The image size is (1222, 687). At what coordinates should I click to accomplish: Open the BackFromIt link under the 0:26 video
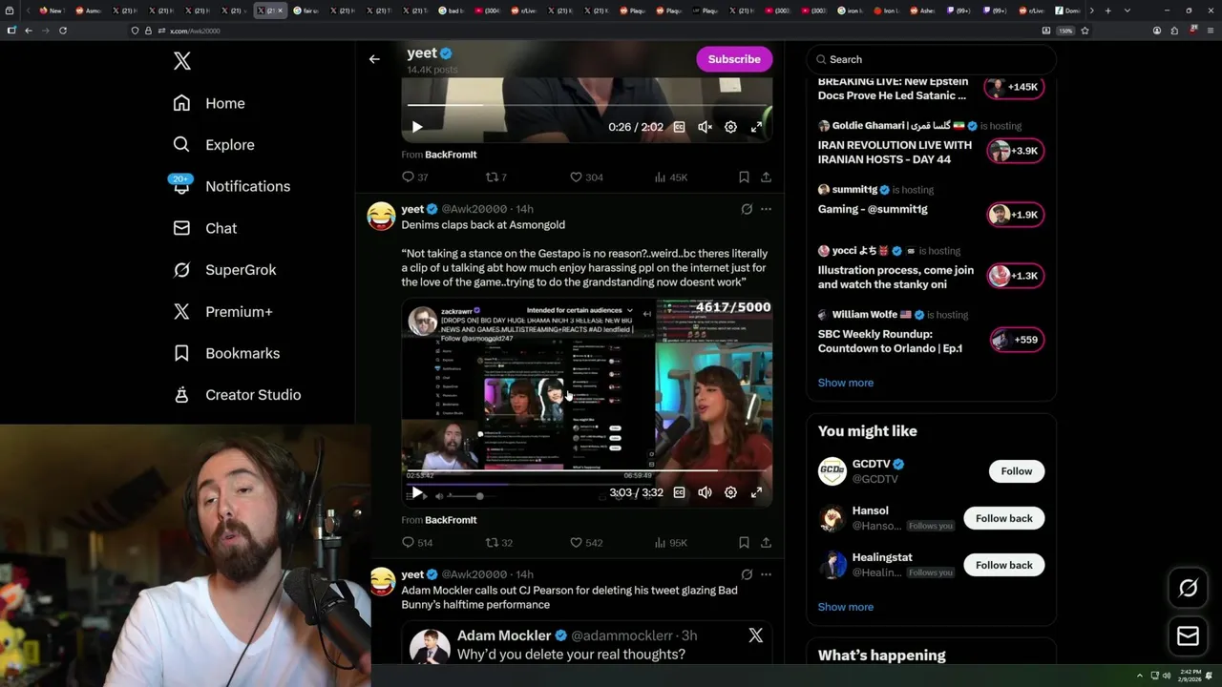[x=451, y=155]
